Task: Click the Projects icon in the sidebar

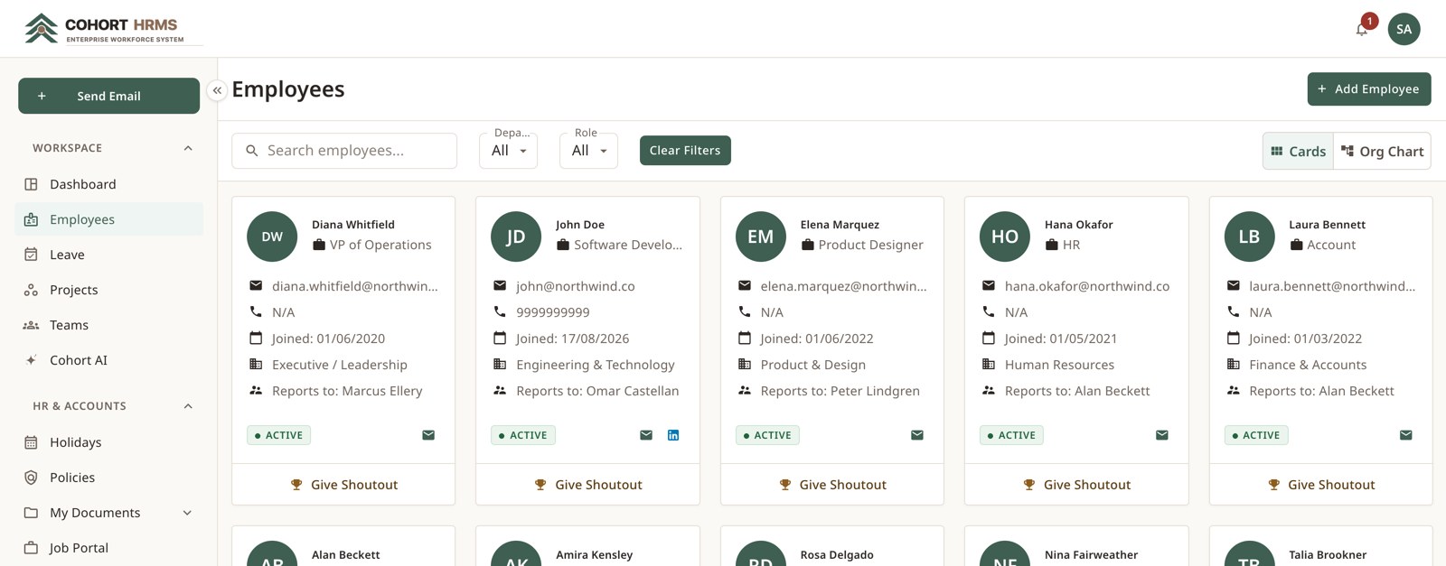Action: pyautogui.click(x=31, y=290)
